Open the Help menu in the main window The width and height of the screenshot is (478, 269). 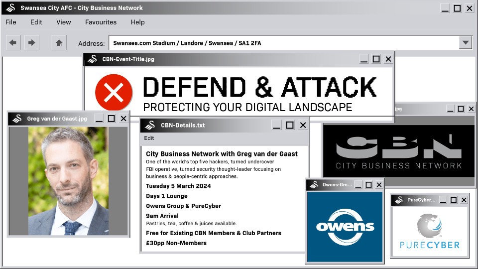point(137,22)
